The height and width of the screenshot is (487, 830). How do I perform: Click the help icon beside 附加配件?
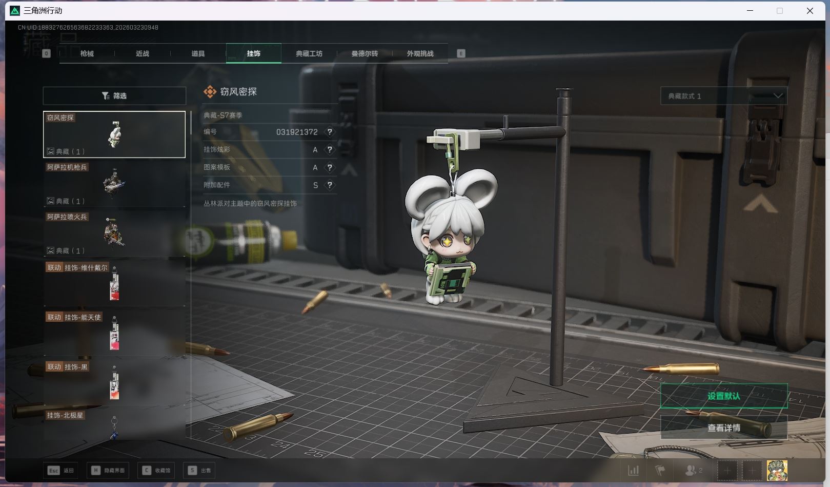330,185
